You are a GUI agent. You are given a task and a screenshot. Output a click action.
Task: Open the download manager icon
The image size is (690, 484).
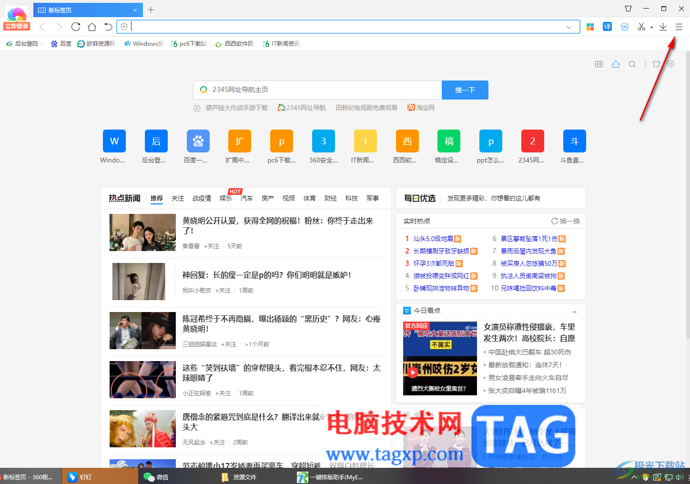[663, 27]
